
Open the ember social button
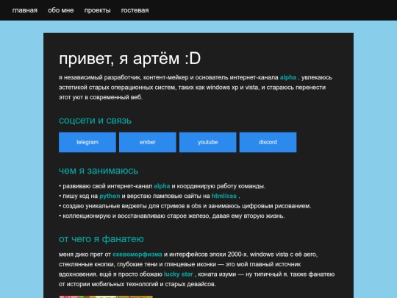[x=148, y=142]
